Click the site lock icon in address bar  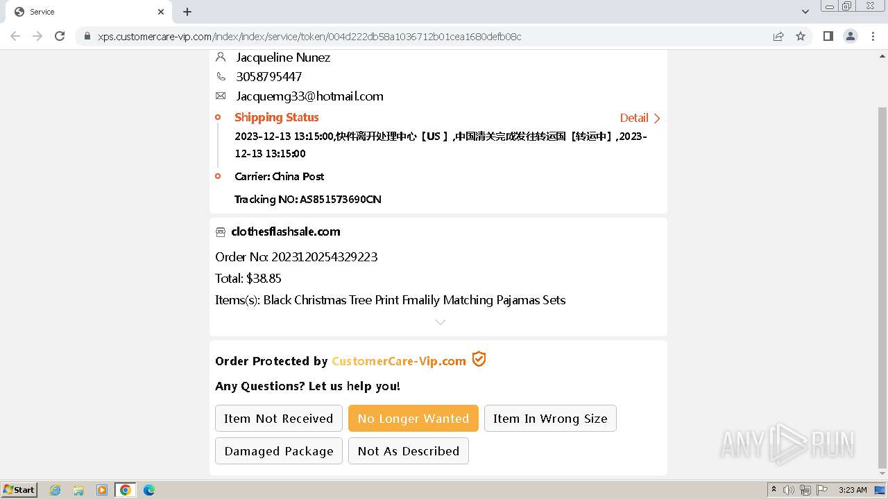pyautogui.click(x=87, y=36)
